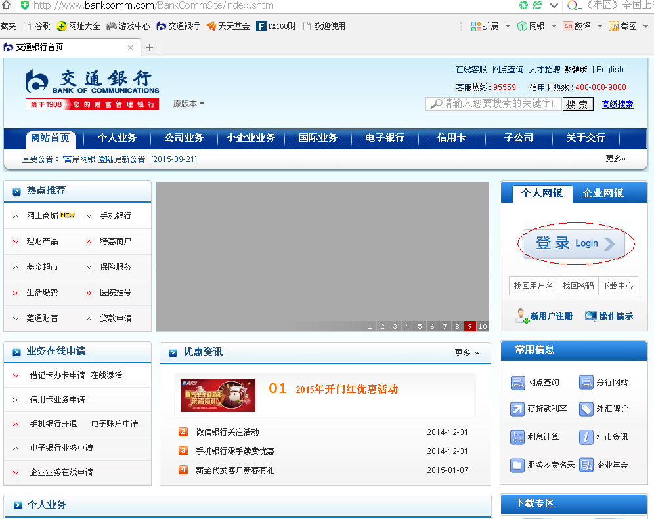Expand the 网银 dropdown arrow

[554, 26]
